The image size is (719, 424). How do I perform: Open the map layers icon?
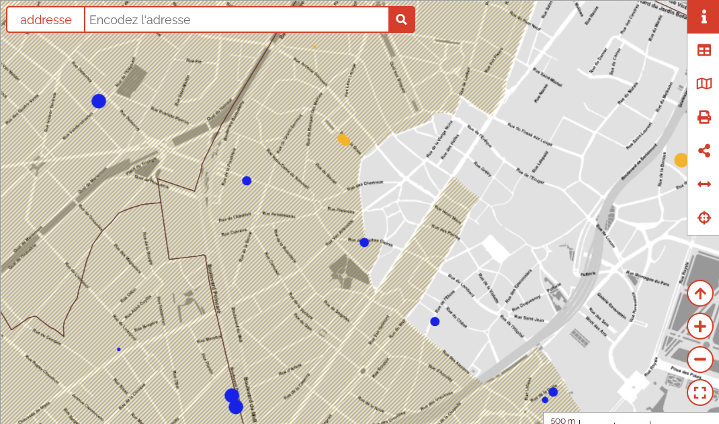[704, 84]
